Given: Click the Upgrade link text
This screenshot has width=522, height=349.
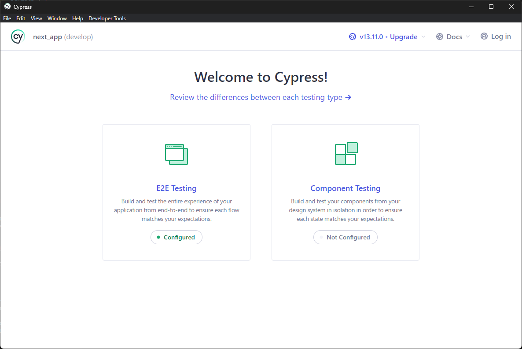Looking at the screenshot, I should pyautogui.click(x=404, y=37).
